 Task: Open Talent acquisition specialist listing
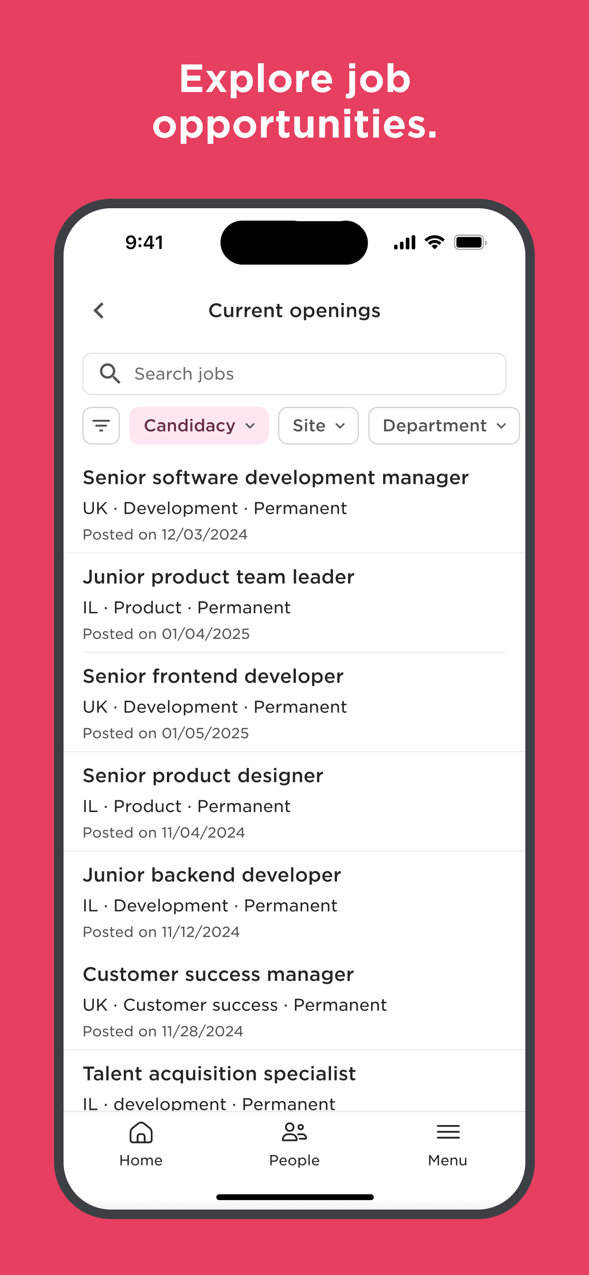pos(294,1081)
